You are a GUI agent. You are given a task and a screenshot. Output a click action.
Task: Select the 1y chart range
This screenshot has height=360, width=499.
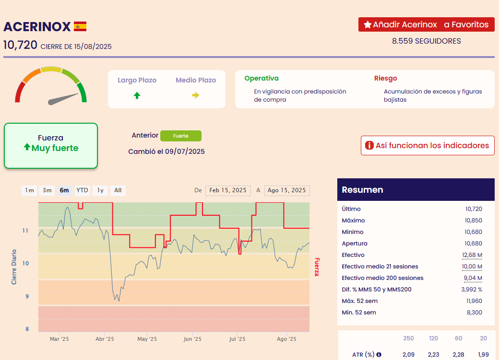pyautogui.click(x=100, y=190)
